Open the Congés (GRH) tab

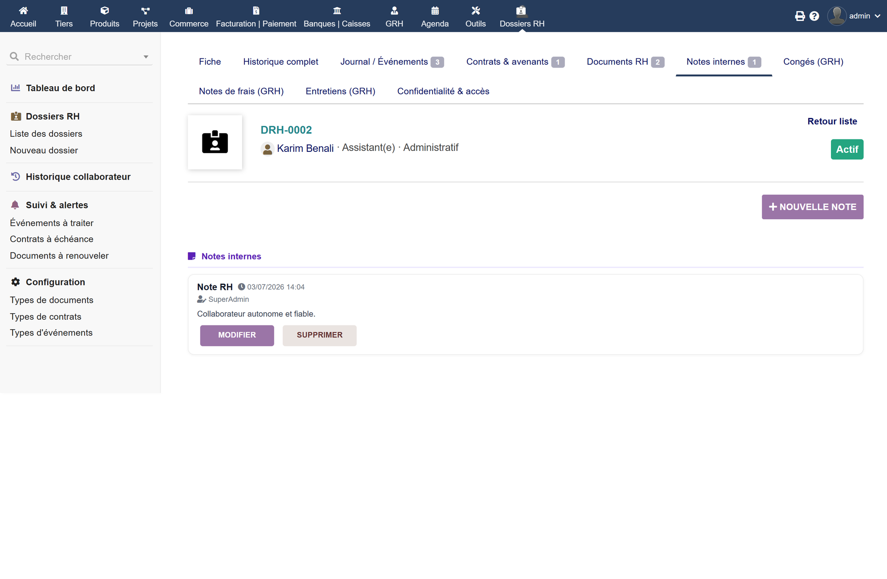point(813,62)
